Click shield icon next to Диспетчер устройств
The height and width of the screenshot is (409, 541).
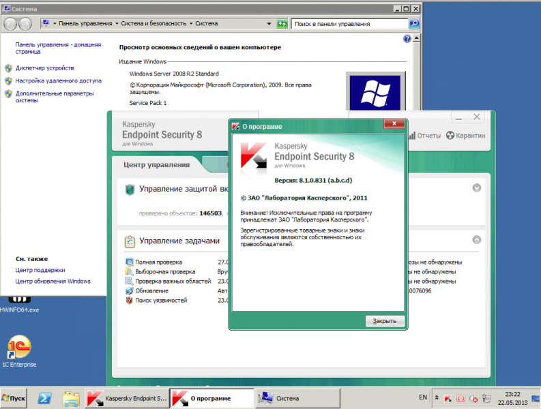(x=9, y=68)
